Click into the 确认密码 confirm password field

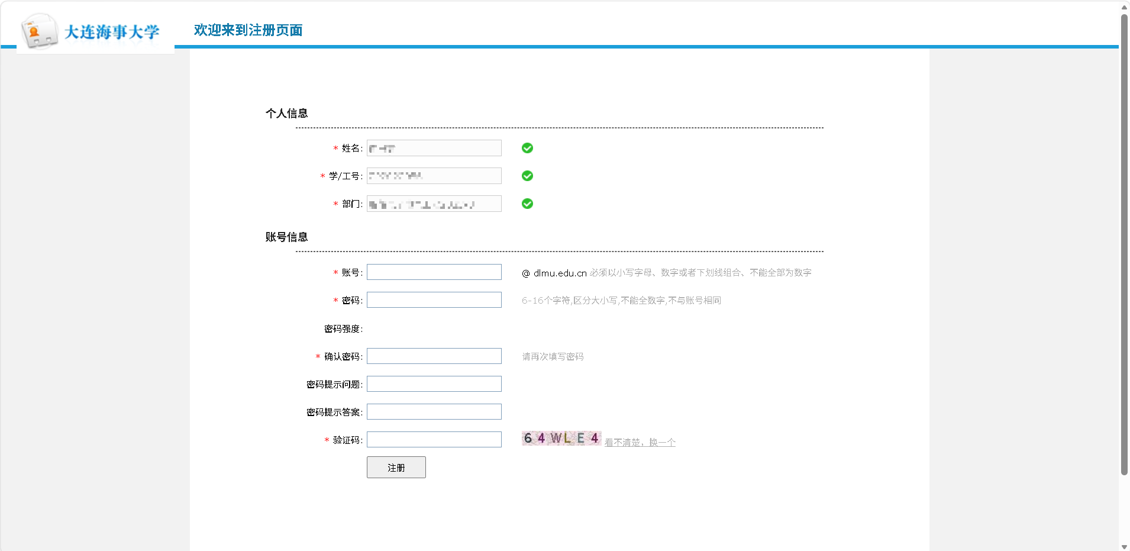434,356
